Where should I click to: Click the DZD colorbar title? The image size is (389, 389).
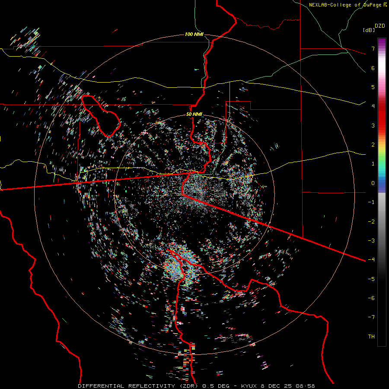click(x=380, y=26)
